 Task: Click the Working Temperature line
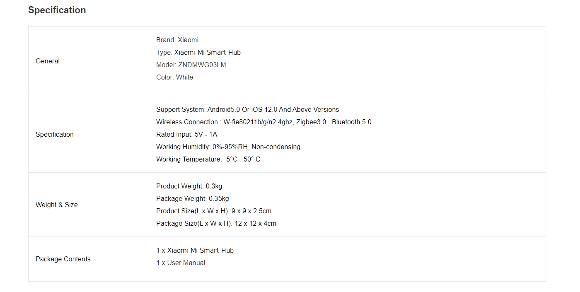click(208, 159)
